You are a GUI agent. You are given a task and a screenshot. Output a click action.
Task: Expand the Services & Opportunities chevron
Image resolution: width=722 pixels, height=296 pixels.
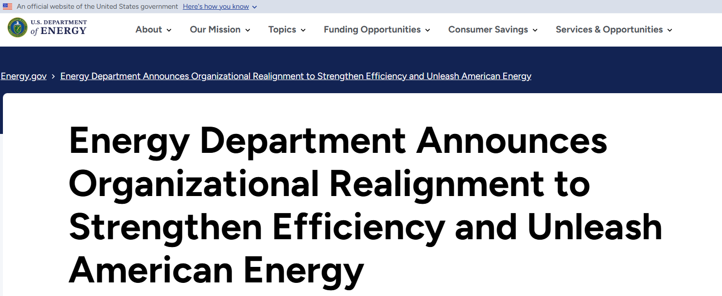point(670,30)
